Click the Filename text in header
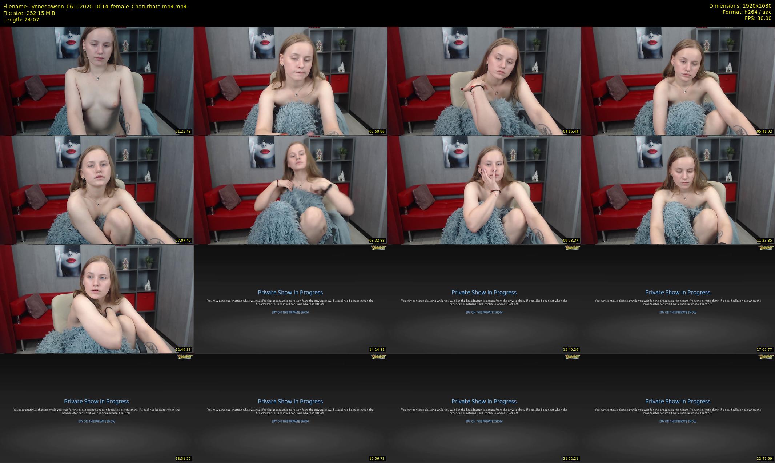 (95, 6)
